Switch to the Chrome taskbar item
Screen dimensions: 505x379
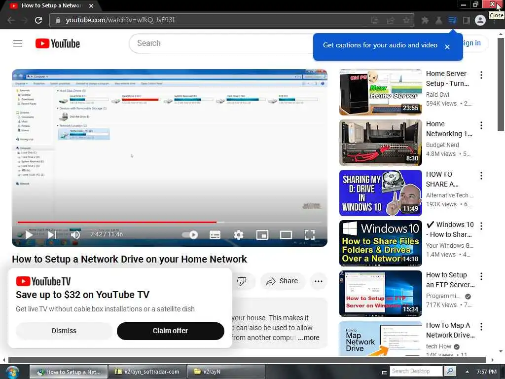(x=69, y=372)
